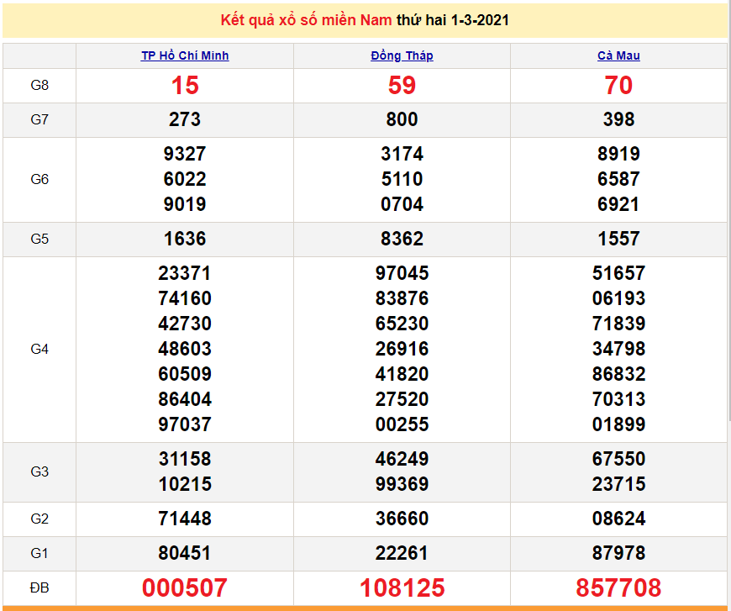Select the red number 70 under Cà Mau
The image size is (731, 611).
click(618, 85)
